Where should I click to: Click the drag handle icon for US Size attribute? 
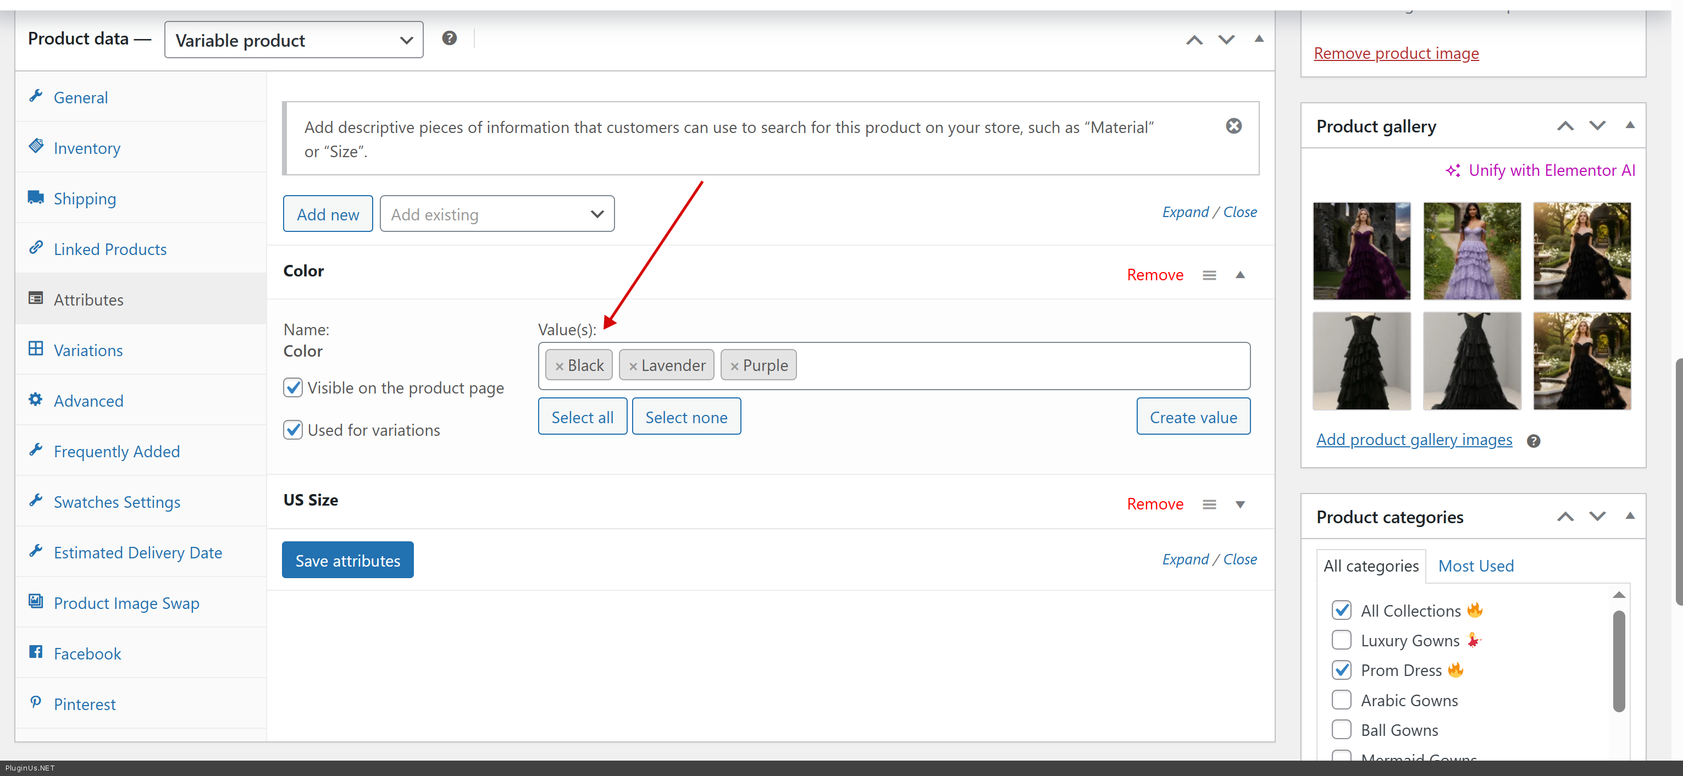point(1209,505)
